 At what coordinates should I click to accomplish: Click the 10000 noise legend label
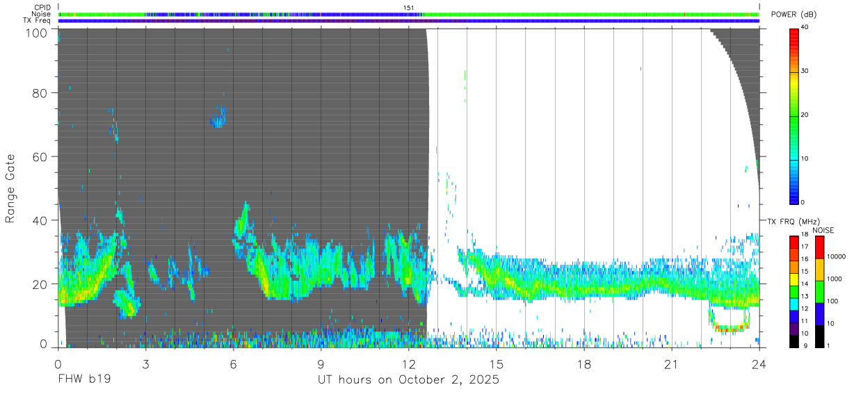click(x=837, y=257)
